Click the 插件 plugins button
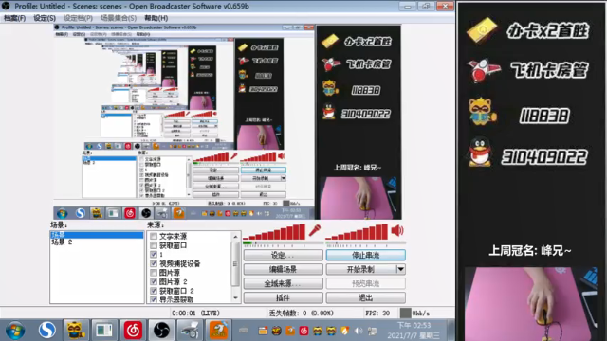This screenshot has height=341, width=607. [283, 297]
